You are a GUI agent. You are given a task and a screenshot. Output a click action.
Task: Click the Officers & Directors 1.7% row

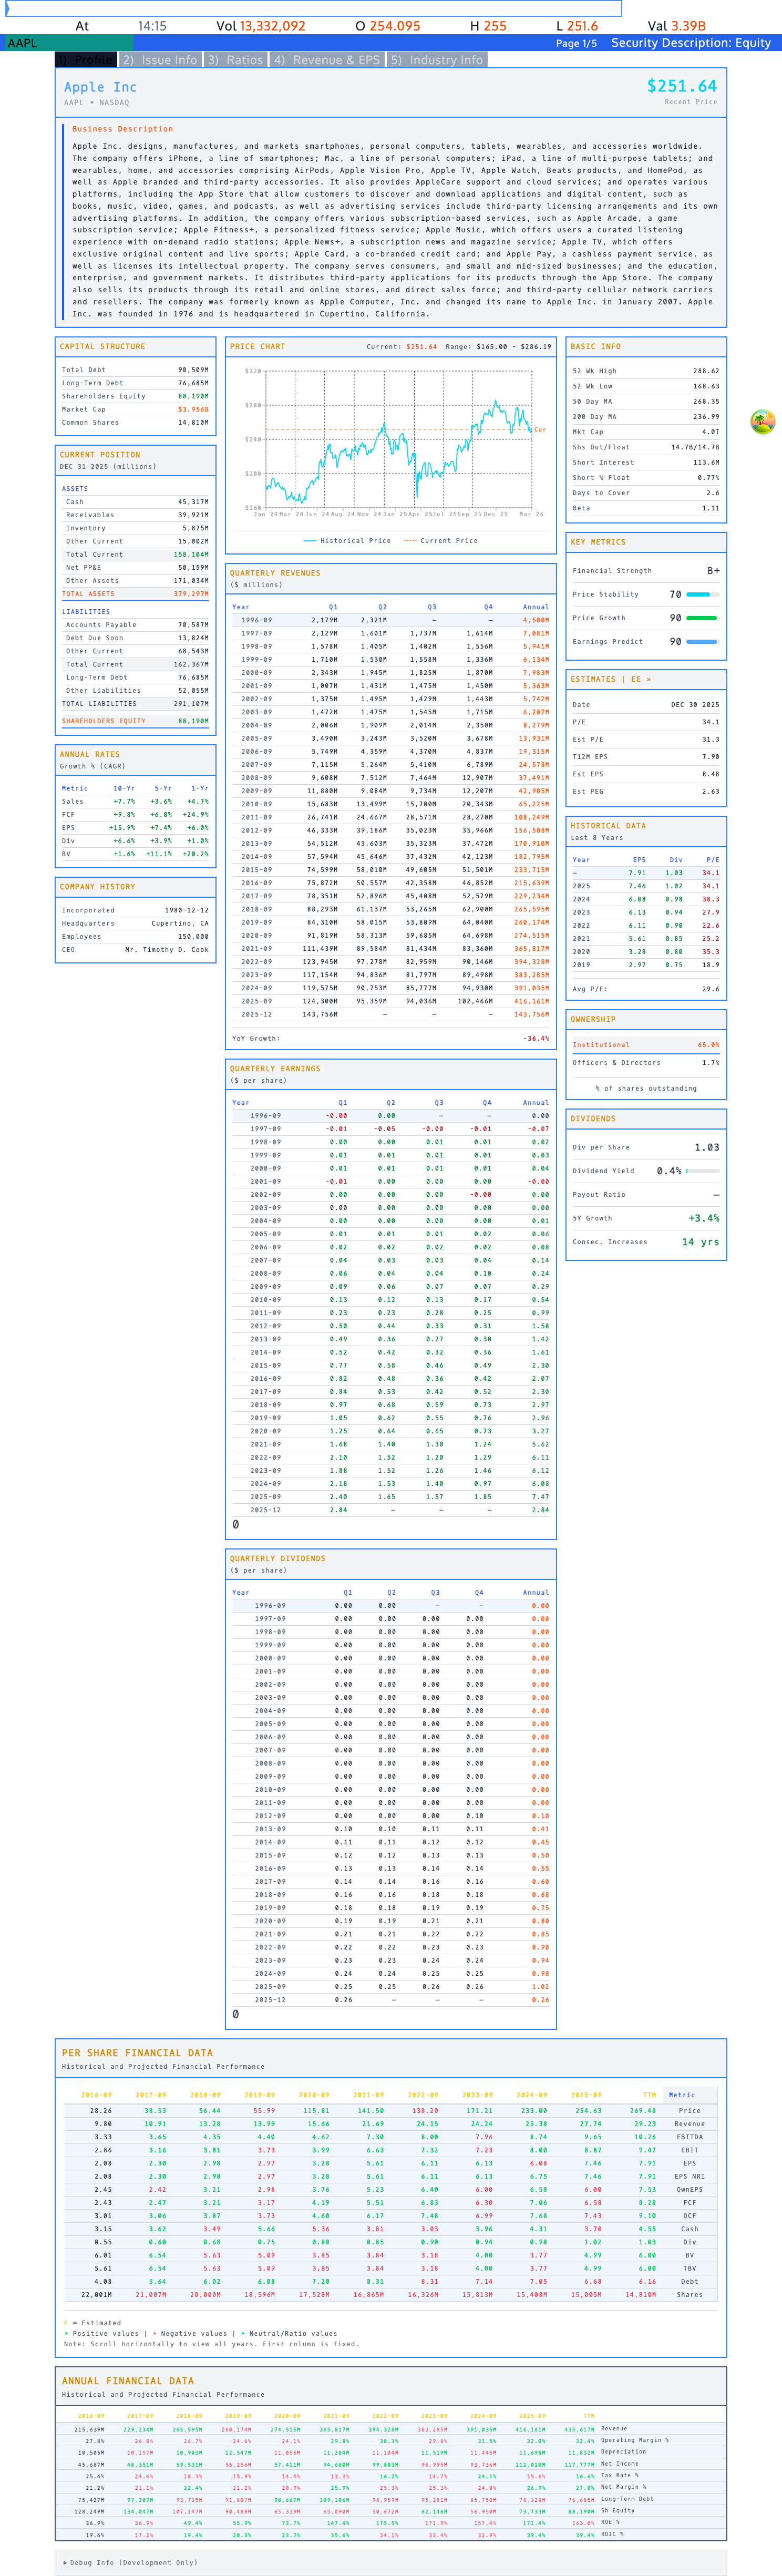pyautogui.click(x=645, y=1063)
